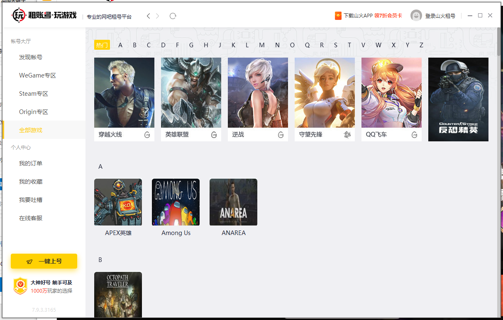The width and height of the screenshot is (503, 320).
Task: Open 逆战 game cover
Action: (258, 92)
